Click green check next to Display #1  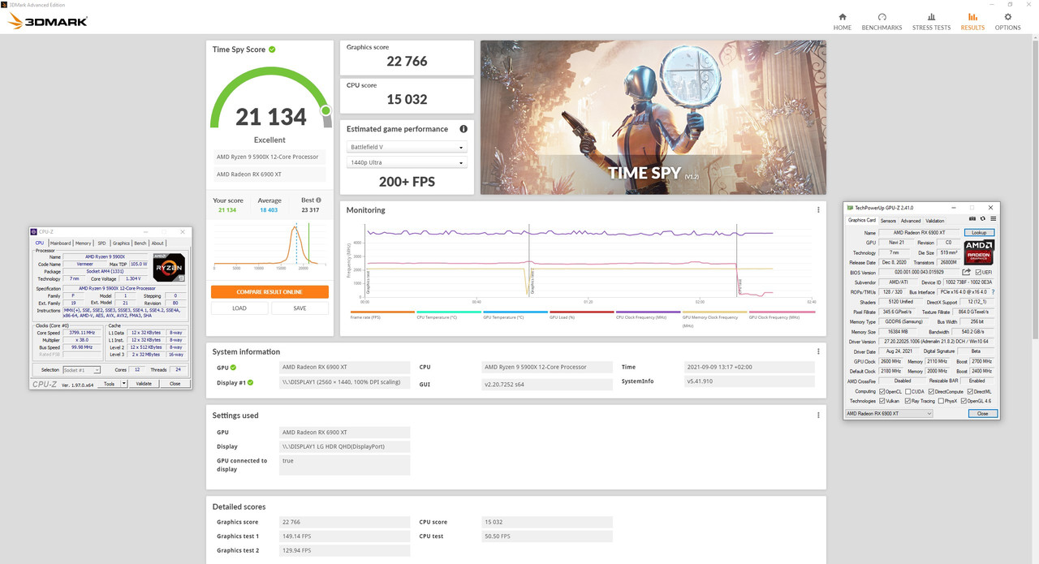pos(250,381)
